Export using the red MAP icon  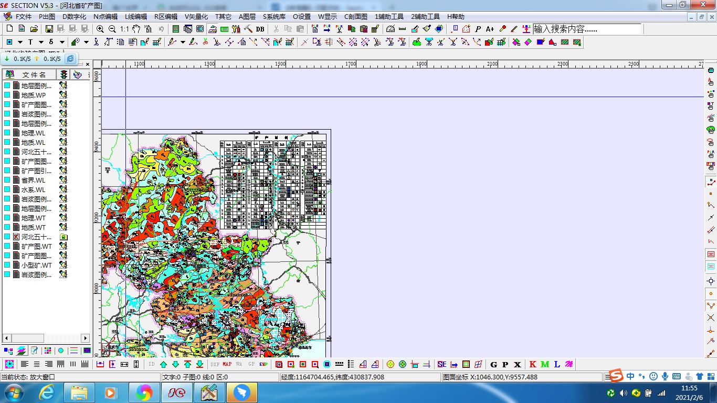coord(227,364)
